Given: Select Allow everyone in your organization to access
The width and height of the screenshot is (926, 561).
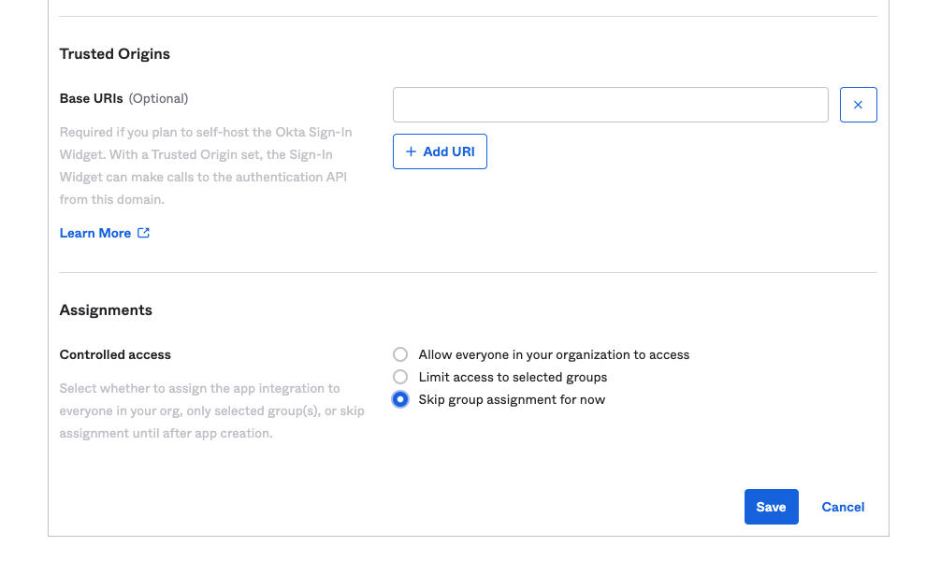Looking at the screenshot, I should point(400,354).
